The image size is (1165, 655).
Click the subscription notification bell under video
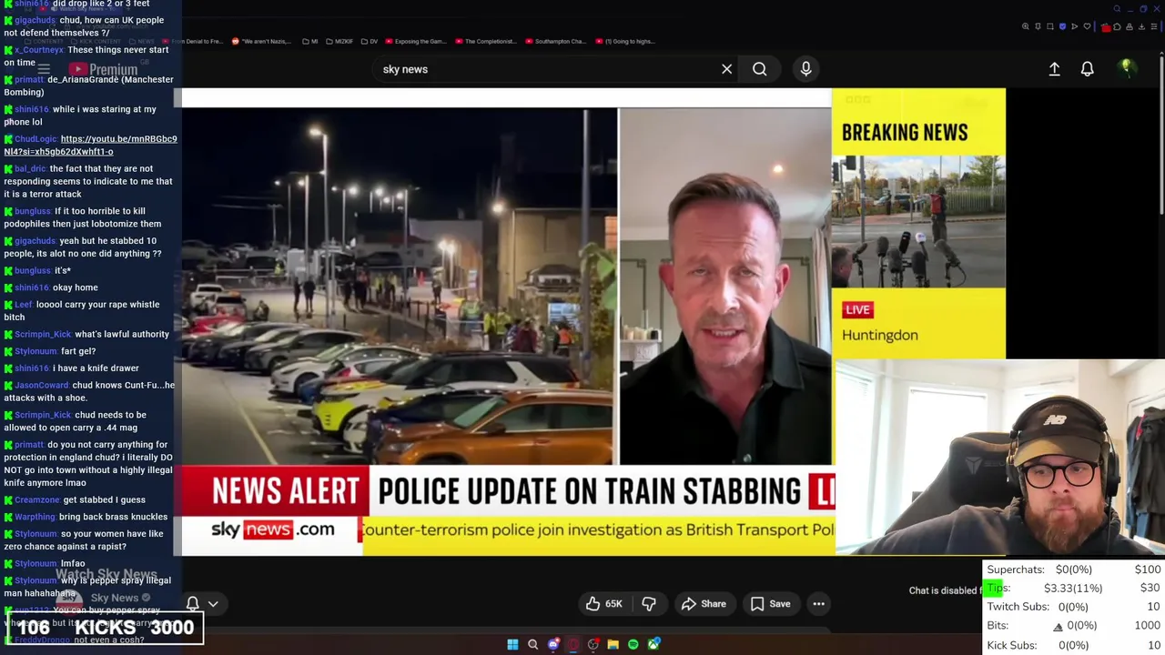(192, 604)
